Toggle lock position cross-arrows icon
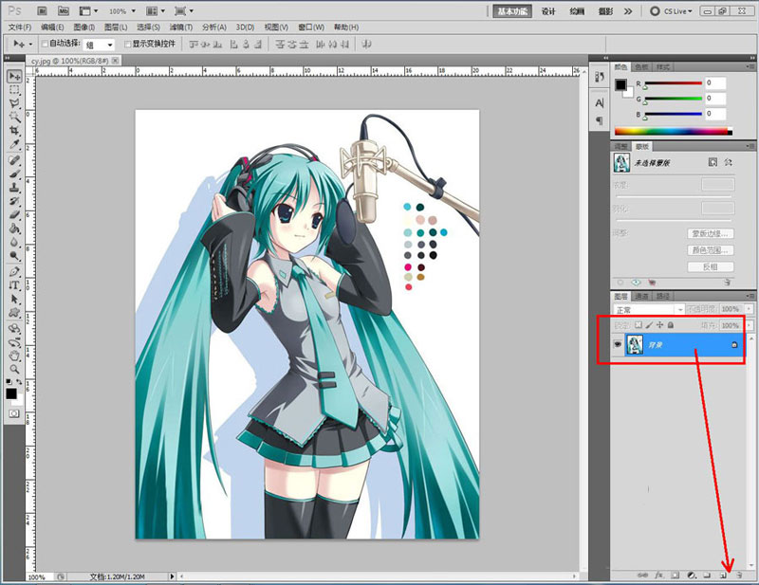The height and width of the screenshot is (585, 759). tap(659, 325)
